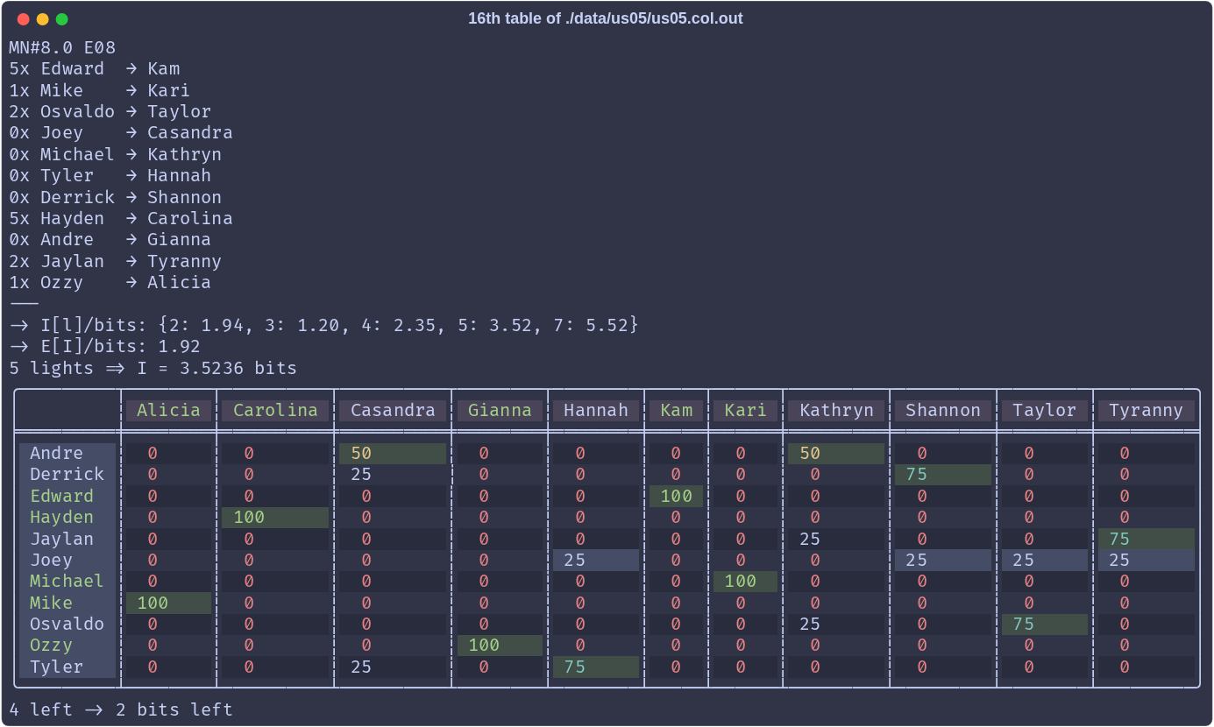
Task: Click the 'Hannah' table column header
Action: pyautogui.click(x=596, y=410)
